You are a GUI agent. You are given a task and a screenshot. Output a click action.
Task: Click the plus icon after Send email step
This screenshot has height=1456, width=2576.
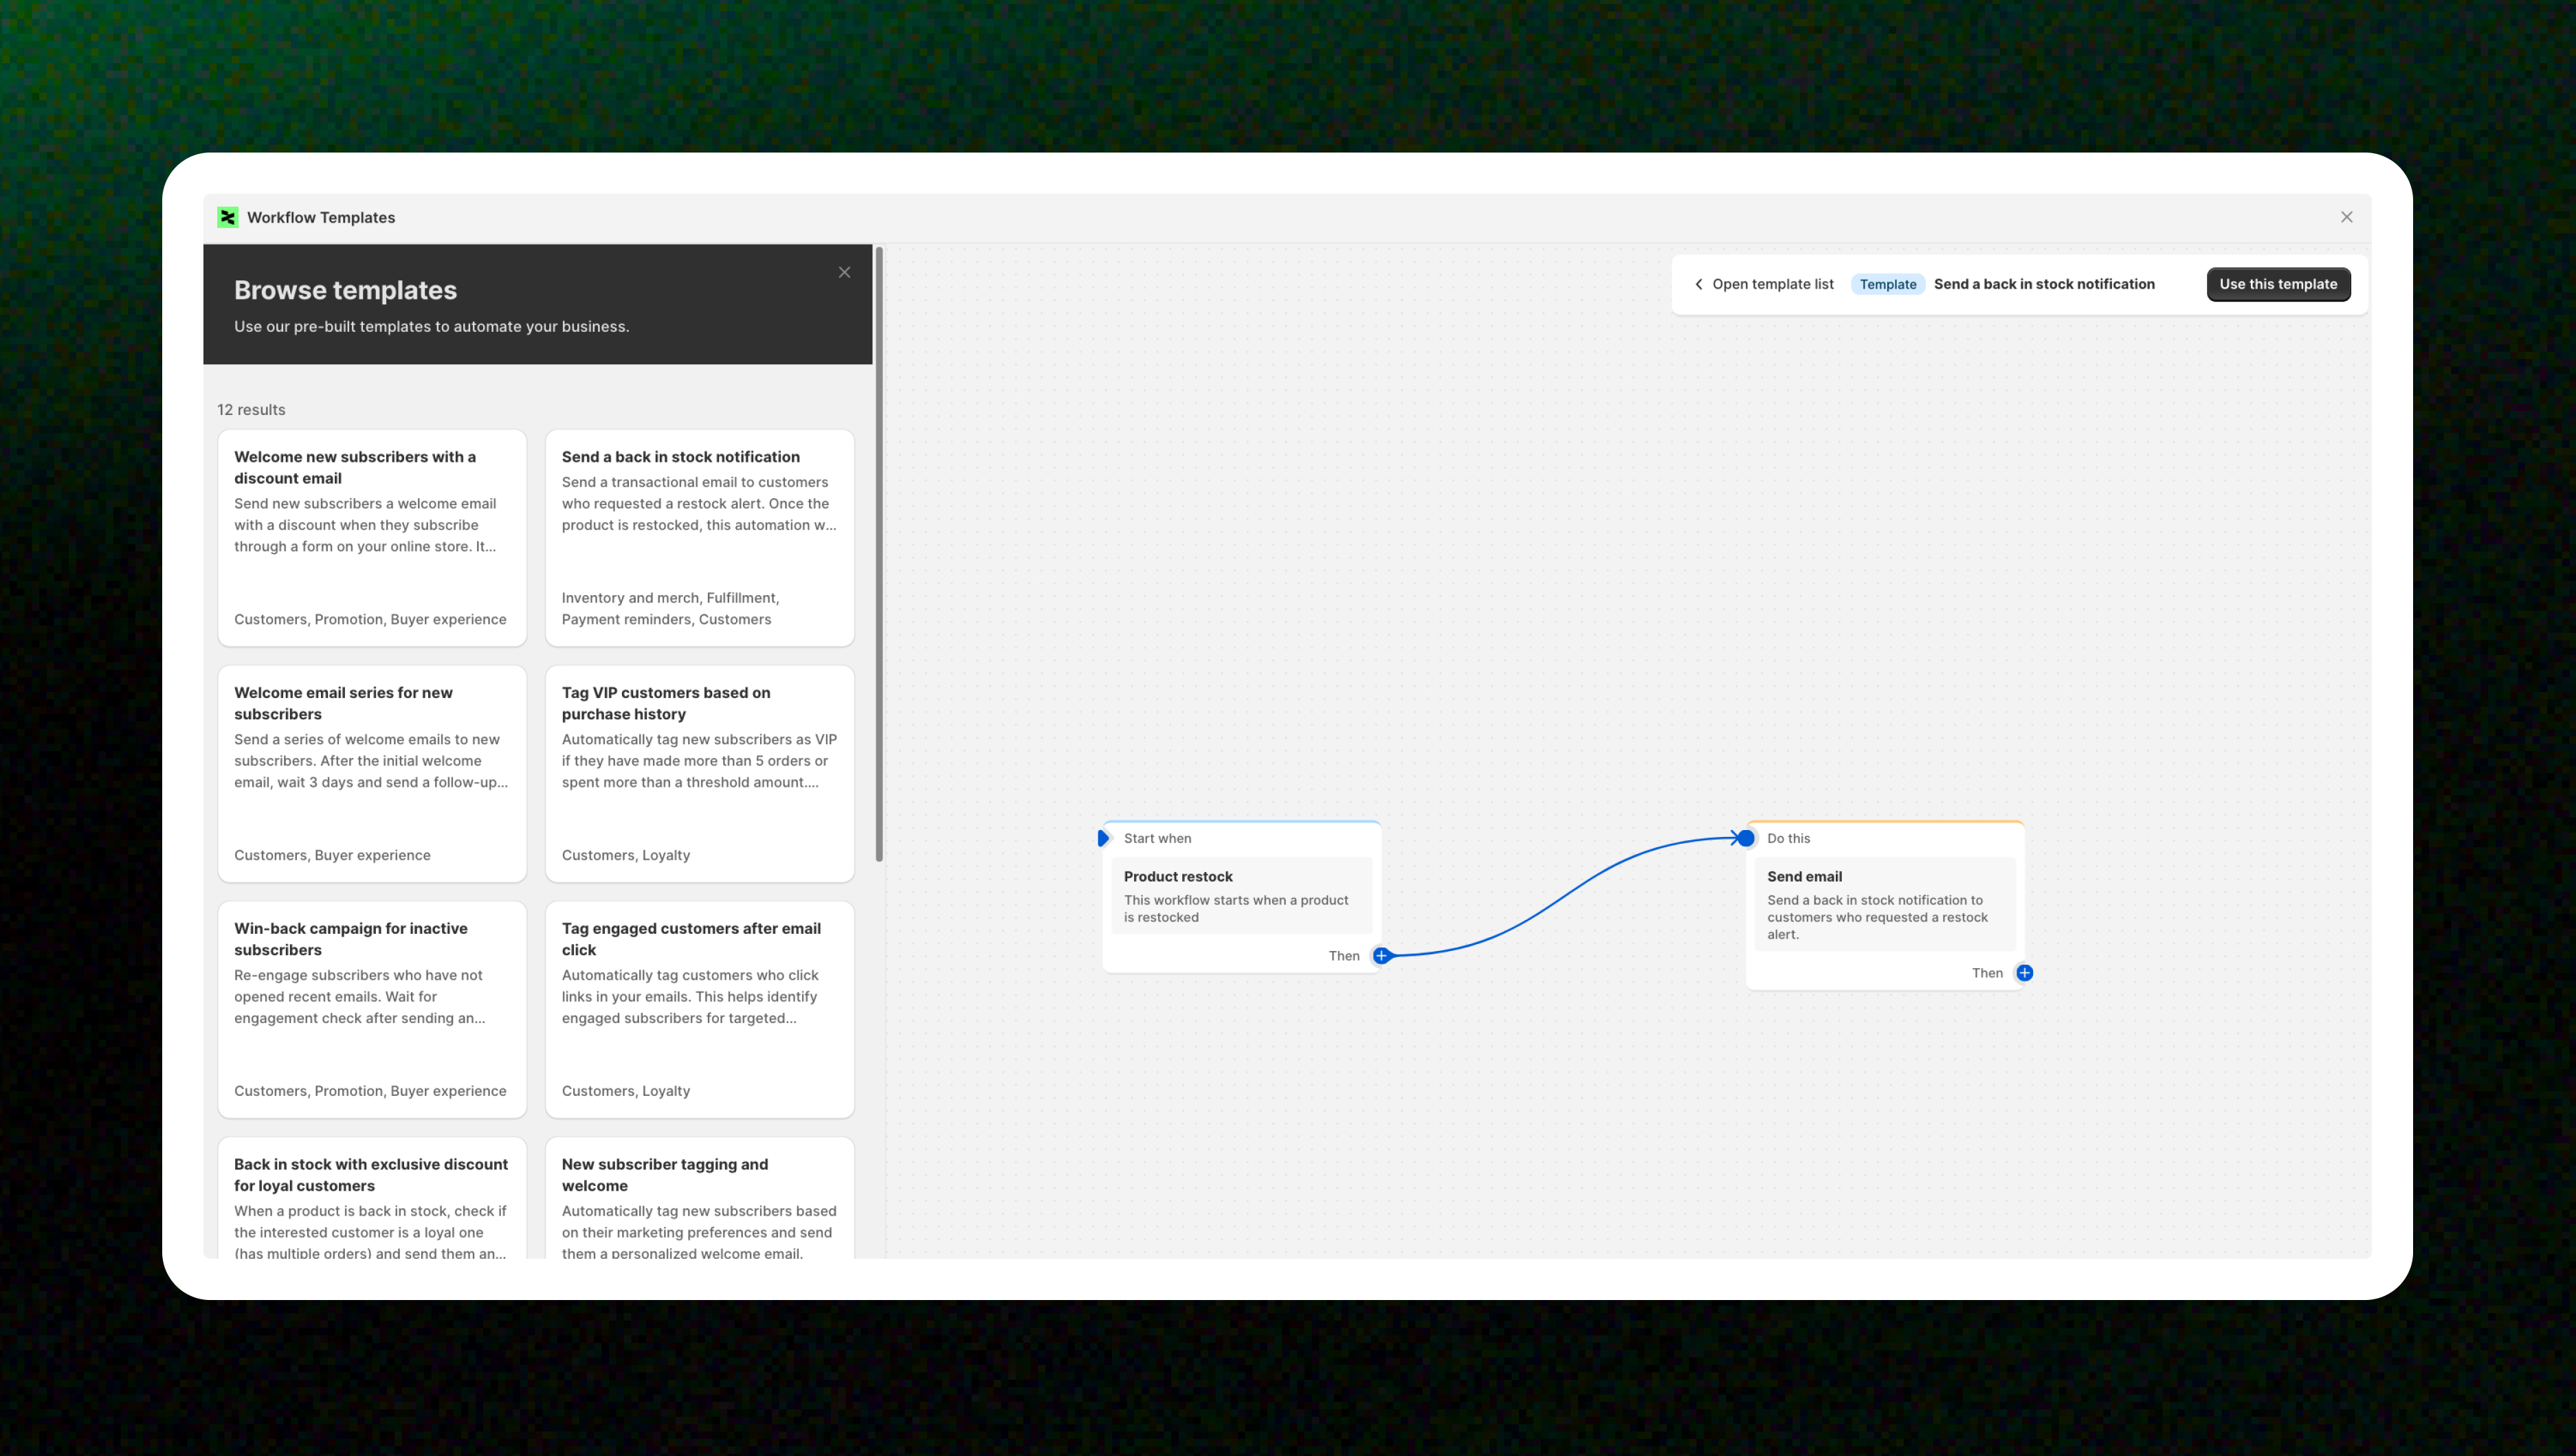click(x=2024, y=973)
